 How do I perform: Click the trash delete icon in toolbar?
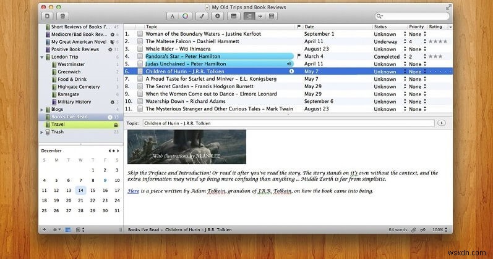click(x=64, y=15)
